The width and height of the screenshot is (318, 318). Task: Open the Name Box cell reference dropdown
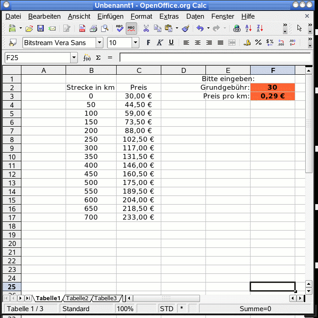click(74, 58)
